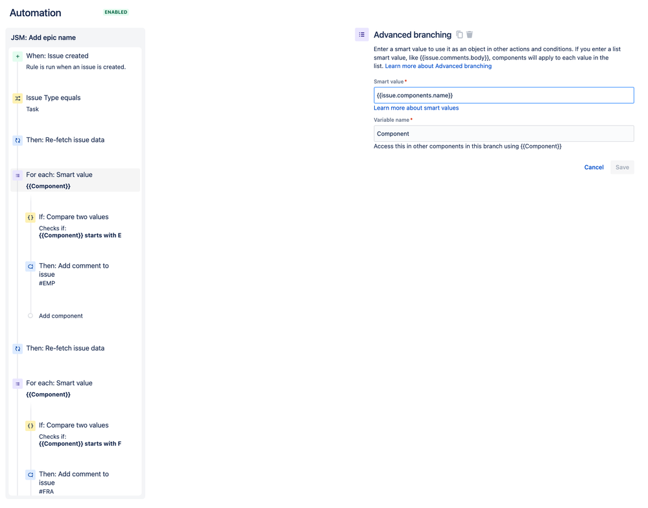Click the yellow condition icon on Issue Type equals

(x=18, y=98)
